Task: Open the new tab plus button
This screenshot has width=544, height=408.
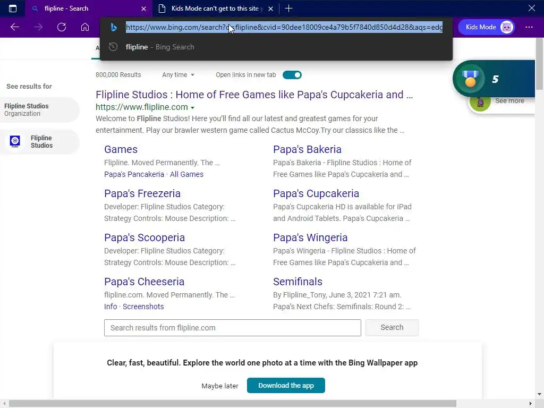Action: point(288,8)
